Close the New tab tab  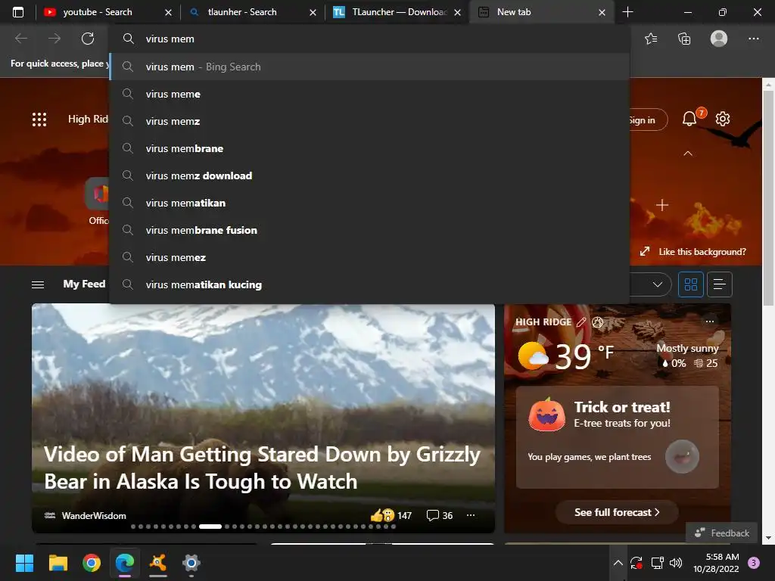602,12
